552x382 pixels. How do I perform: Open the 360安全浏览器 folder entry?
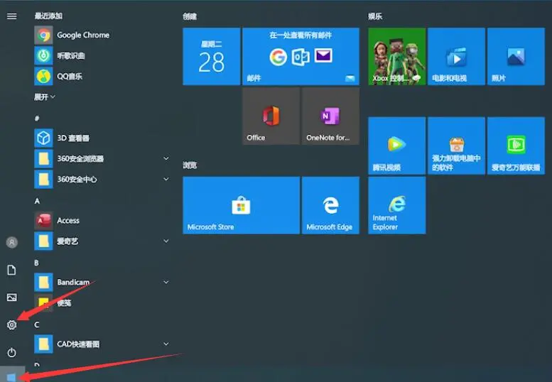click(x=102, y=158)
